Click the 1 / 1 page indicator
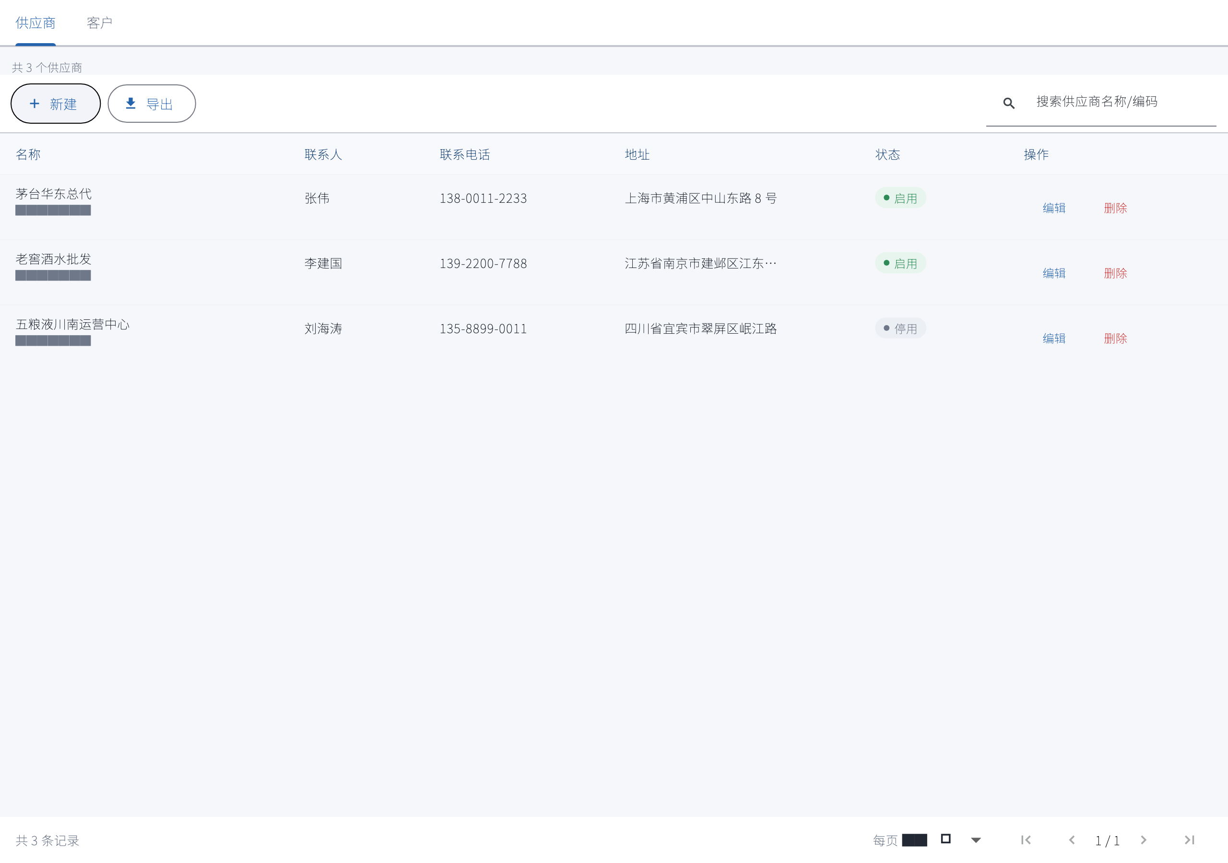 point(1107,841)
